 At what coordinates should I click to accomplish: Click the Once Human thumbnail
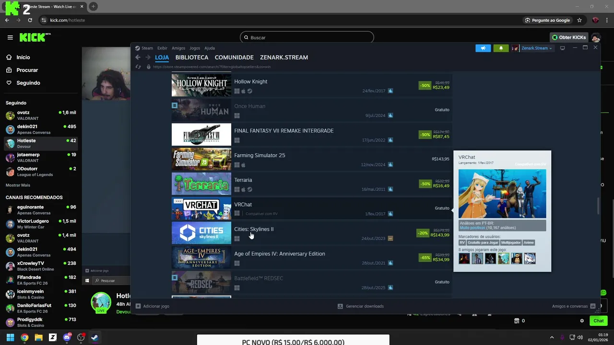(201, 110)
